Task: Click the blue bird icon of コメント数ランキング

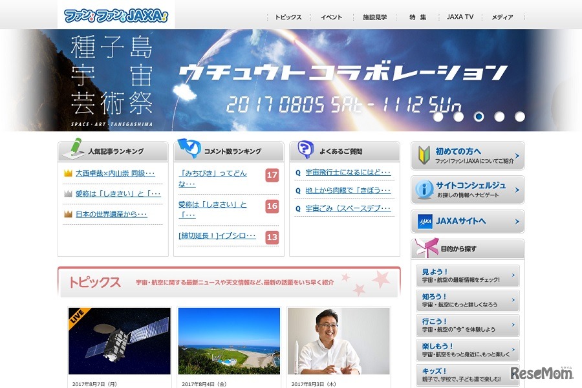Action: (189, 149)
